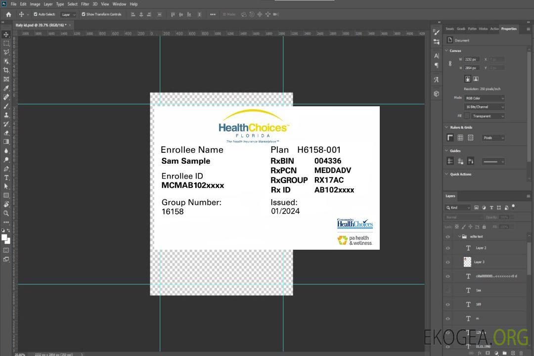
Task: Open the RGB Color mode dropdown
Action: pos(485,98)
